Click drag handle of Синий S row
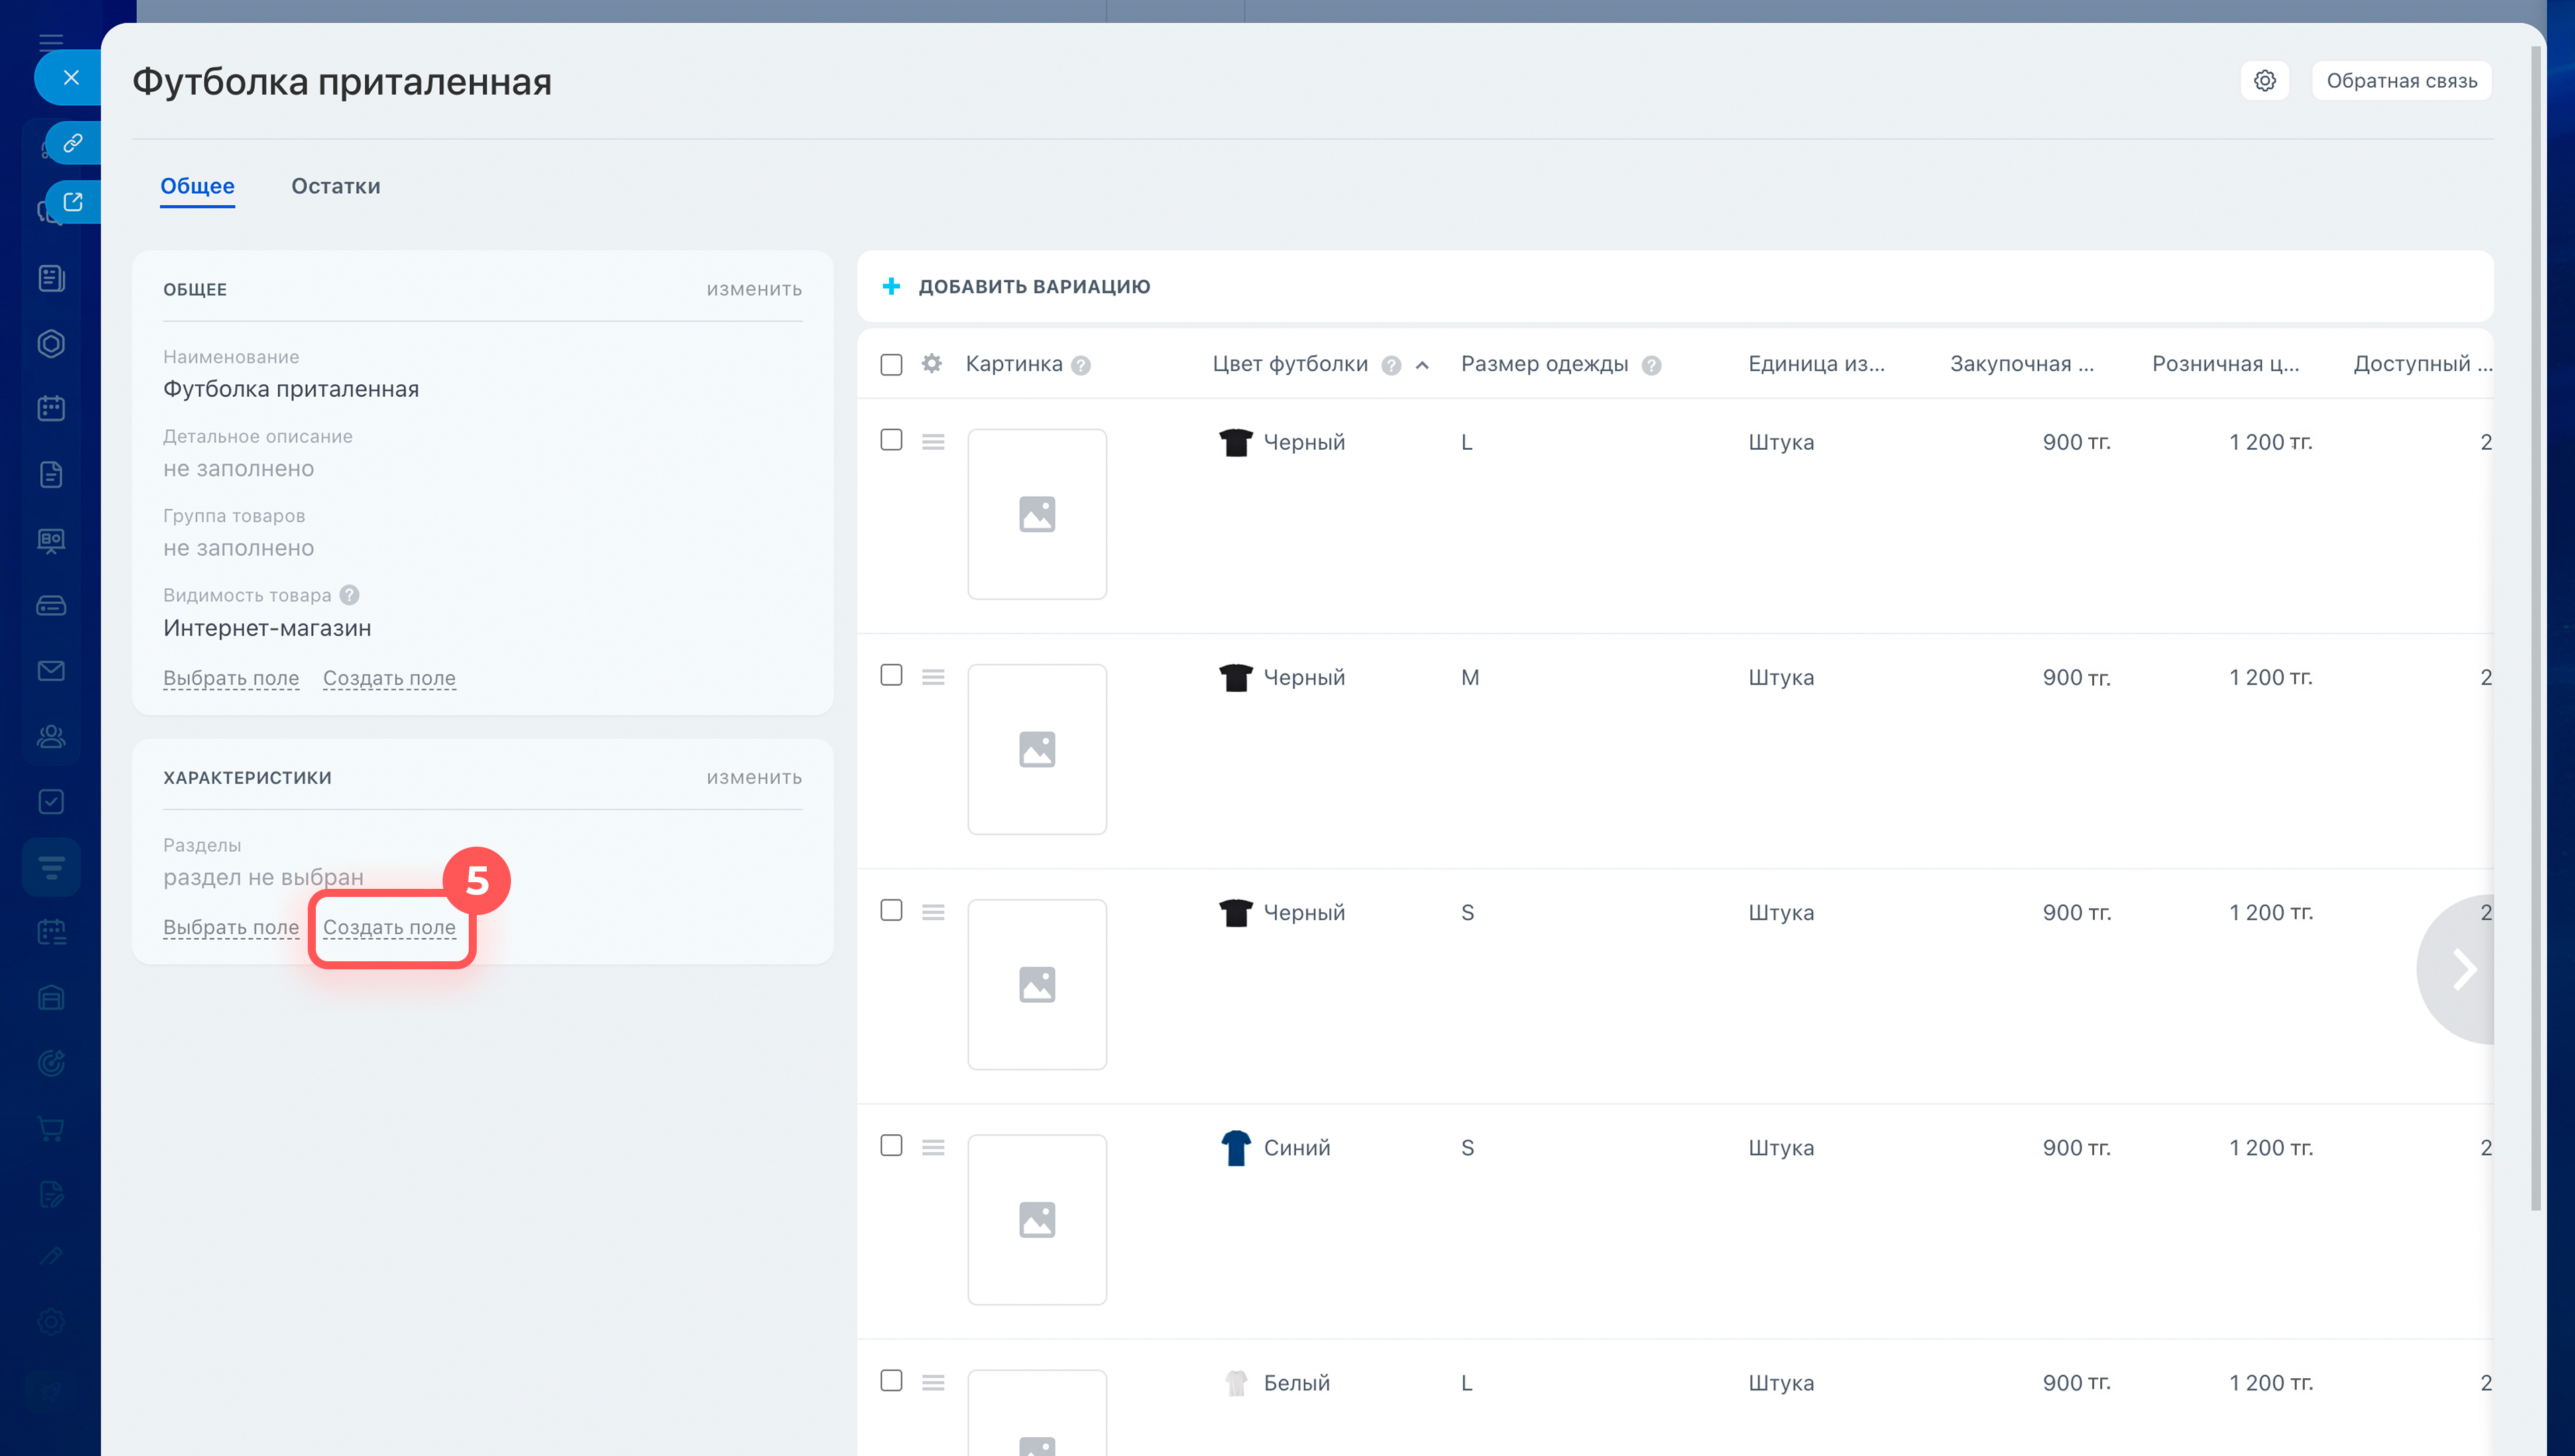The image size is (2575, 1456). tap(933, 1147)
